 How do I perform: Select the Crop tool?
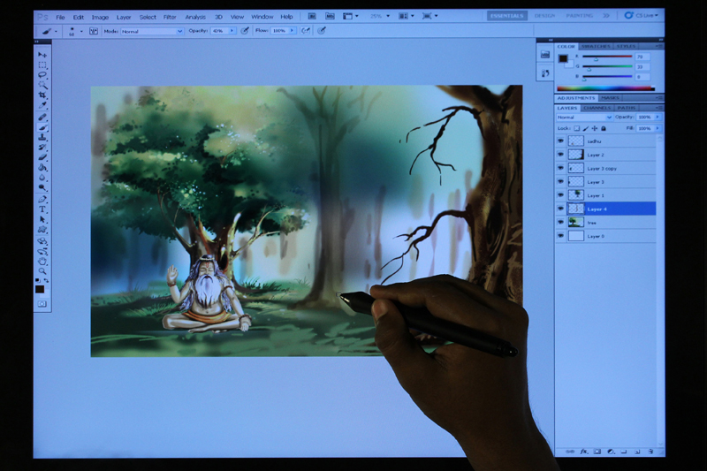coord(42,95)
